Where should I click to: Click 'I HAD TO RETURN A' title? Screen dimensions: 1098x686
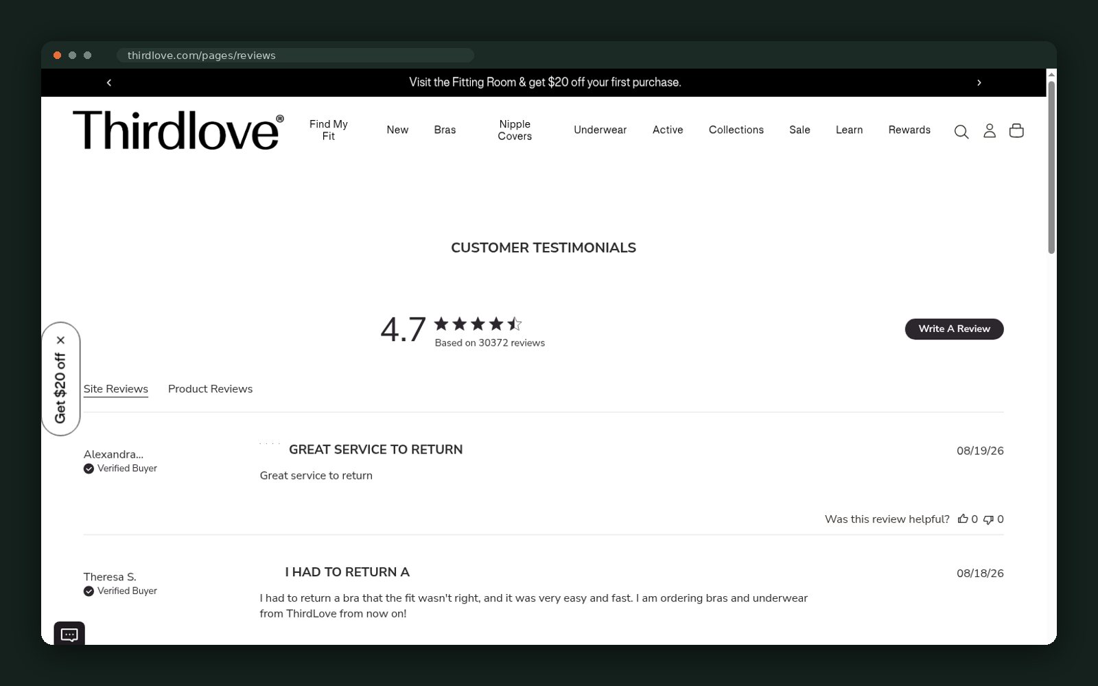point(347,572)
